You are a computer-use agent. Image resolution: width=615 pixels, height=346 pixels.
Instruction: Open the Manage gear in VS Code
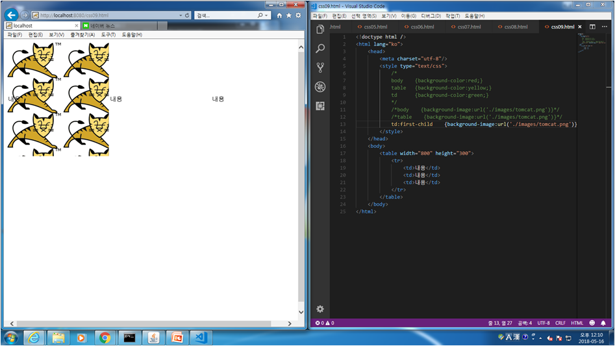[320, 309]
